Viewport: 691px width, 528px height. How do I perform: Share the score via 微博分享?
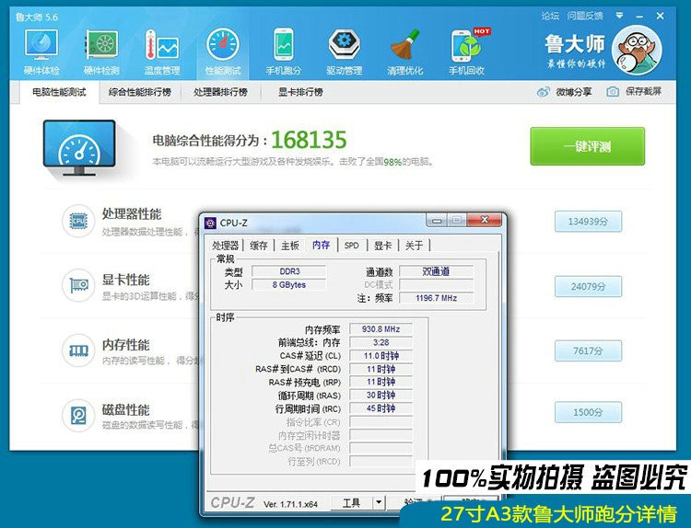544,92
